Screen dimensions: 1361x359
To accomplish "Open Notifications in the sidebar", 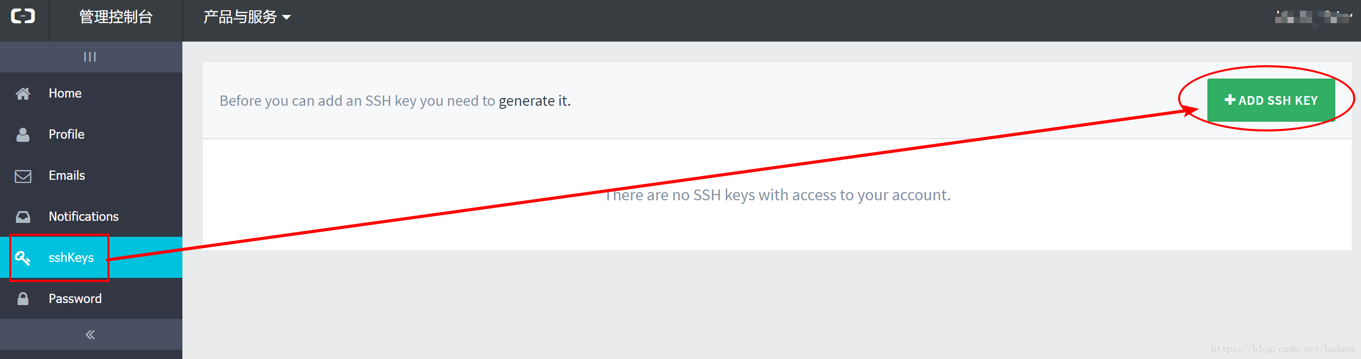I will pyautogui.click(x=83, y=216).
